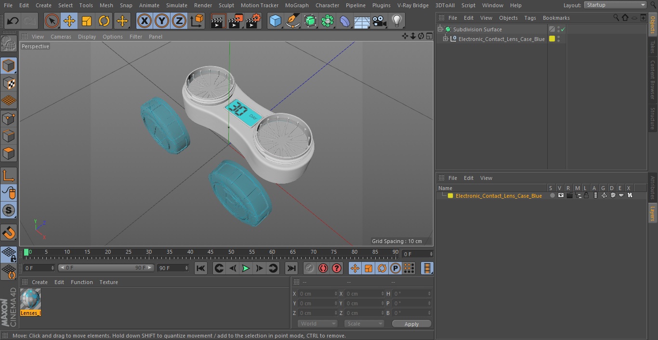Toggle X axis lock
This screenshot has height=340, width=658.
coord(145,21)
